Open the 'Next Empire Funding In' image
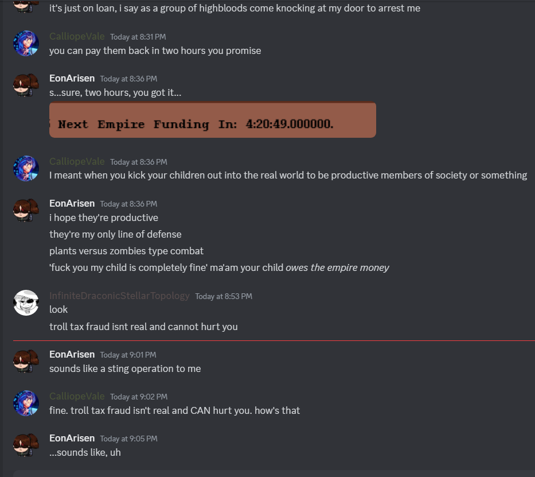 click(x=212, y=120)
